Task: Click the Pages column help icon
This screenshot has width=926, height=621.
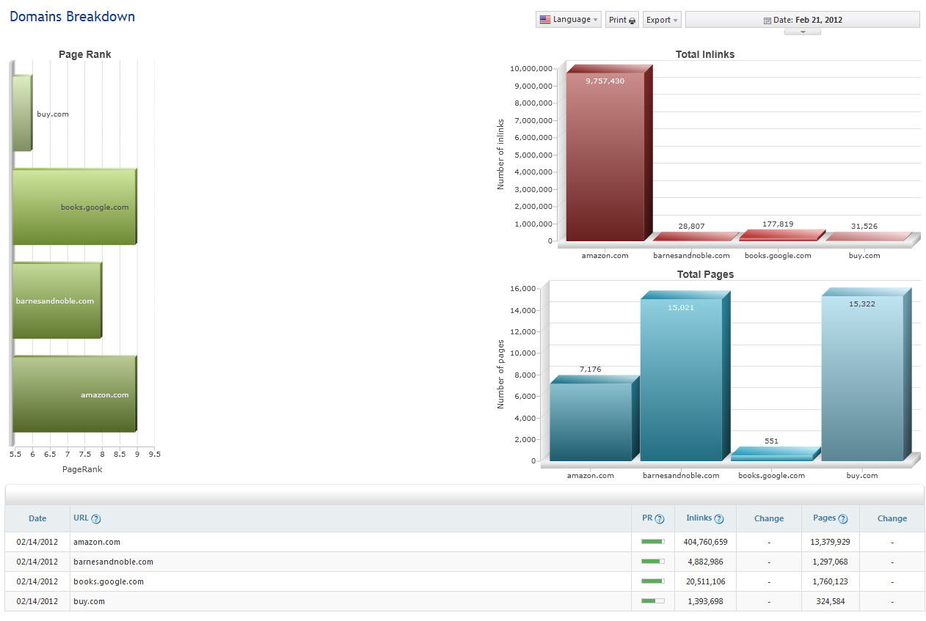Action: pos(843,519)
